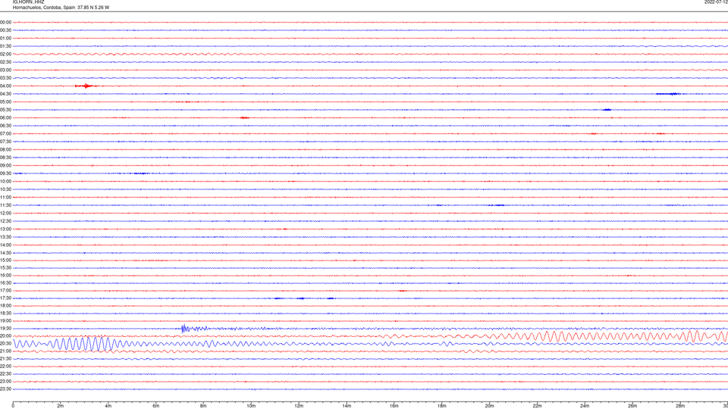Image resolution: width=728 pixels, height=409 pixels.
Task: Click the station code IG.HORN..HHZ header
Action: 28,2
